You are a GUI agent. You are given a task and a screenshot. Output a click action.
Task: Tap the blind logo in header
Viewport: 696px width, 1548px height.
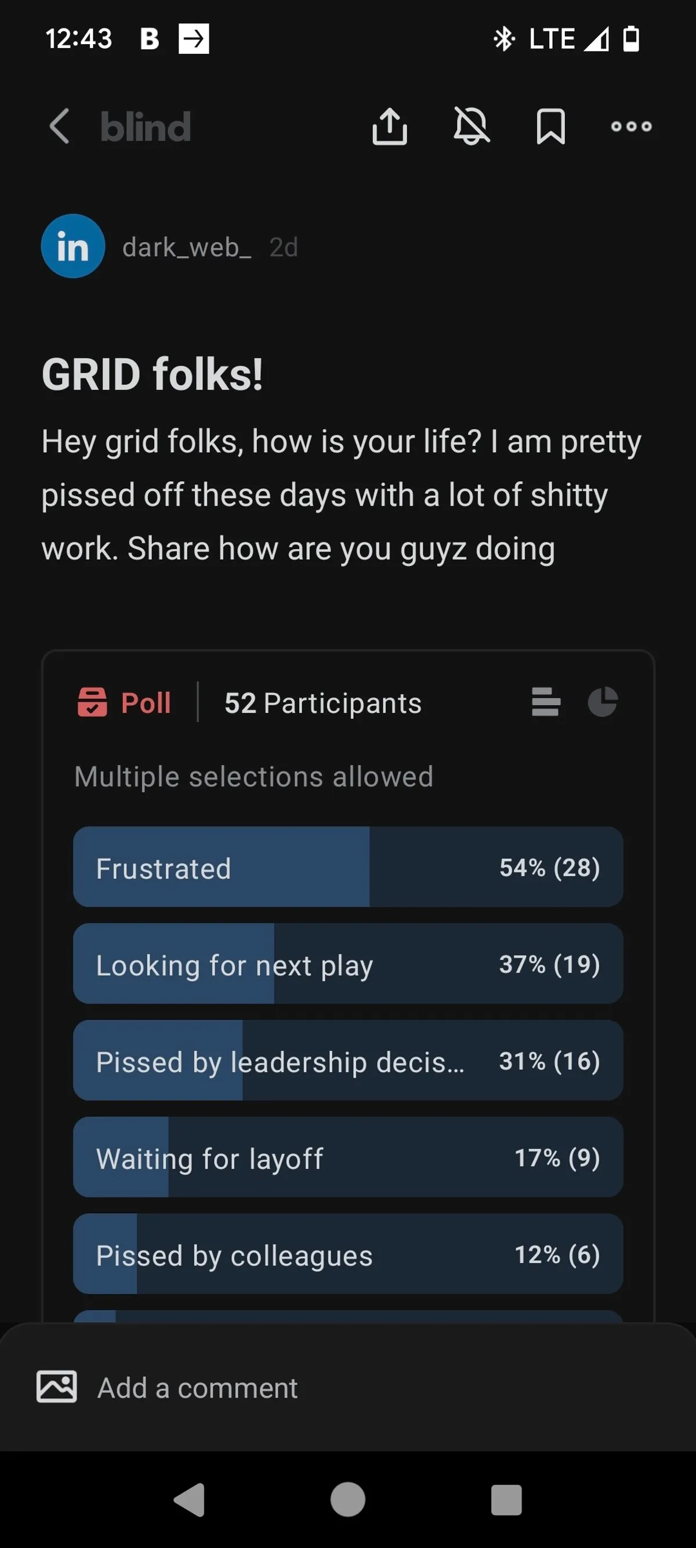point(146,127)
